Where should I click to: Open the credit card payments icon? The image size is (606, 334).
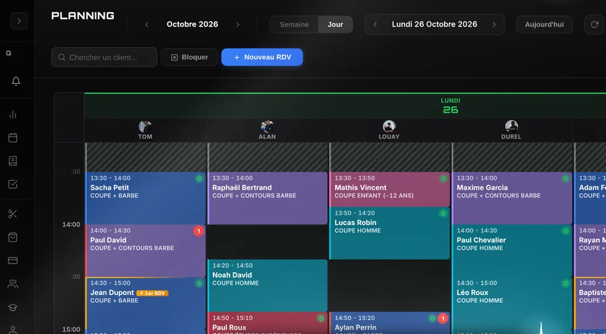[x=13, y=260]
